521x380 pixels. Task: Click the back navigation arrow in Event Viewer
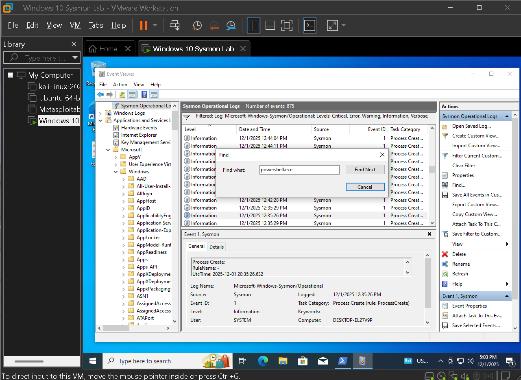pyautogui.click(x=100, y=94)
